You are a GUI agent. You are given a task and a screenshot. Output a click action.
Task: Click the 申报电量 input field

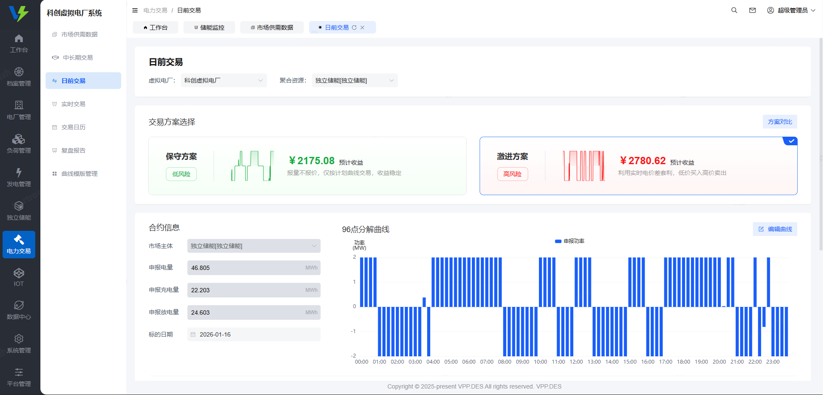click(x=254, y=267)
